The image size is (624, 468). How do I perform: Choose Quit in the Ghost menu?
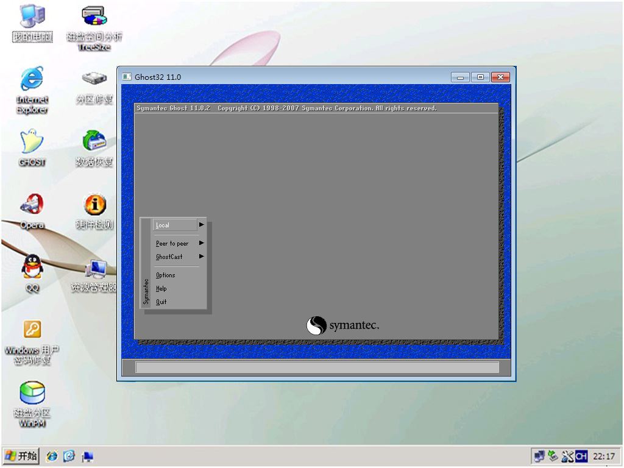tap(161, 302)
